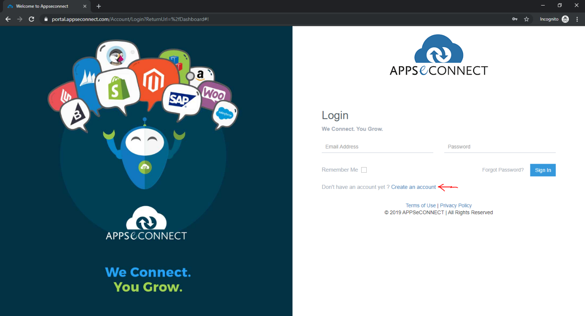Click the SAP logo speech bubble

[181, 99]
